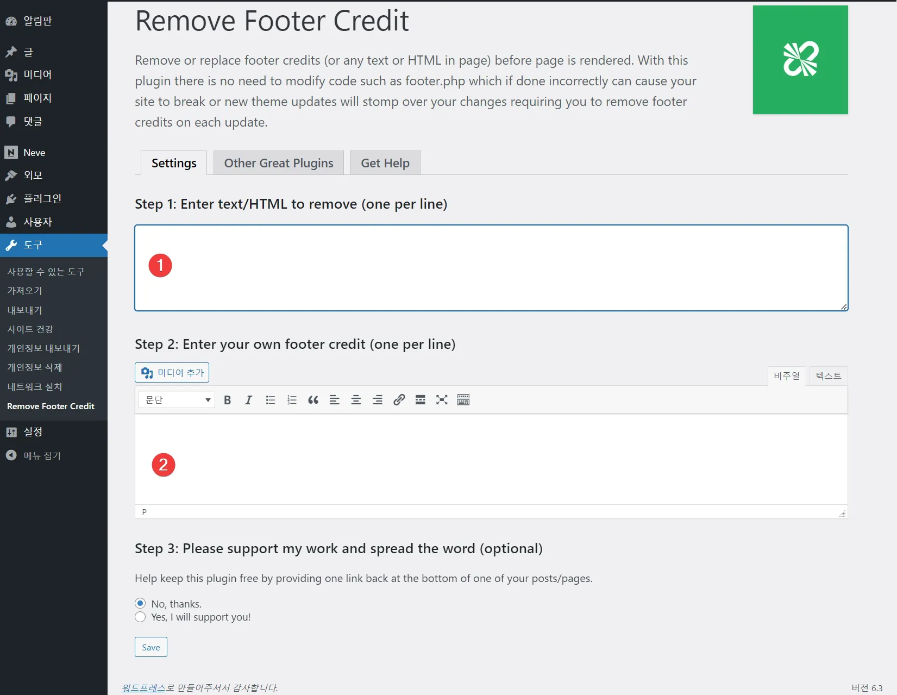Click inside Step 1 text-to-remove textarea
The image size is (897, 695).
point(491,268)
